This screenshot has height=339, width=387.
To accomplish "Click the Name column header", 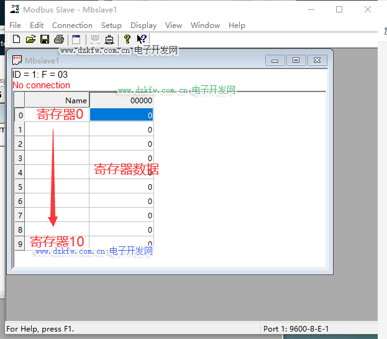I will tap(57, 100).
